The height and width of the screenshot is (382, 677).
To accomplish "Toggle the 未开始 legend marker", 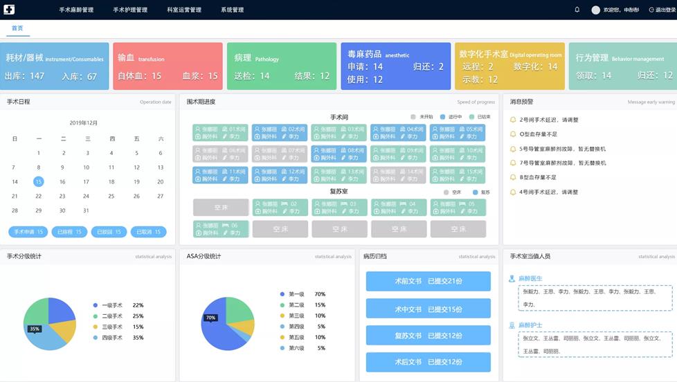I will pos(413,117).
